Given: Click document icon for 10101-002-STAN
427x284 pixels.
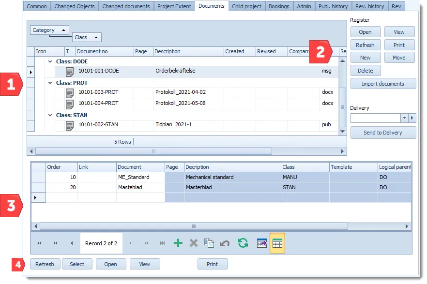Looking at the screenshot, I should point(70,126).
